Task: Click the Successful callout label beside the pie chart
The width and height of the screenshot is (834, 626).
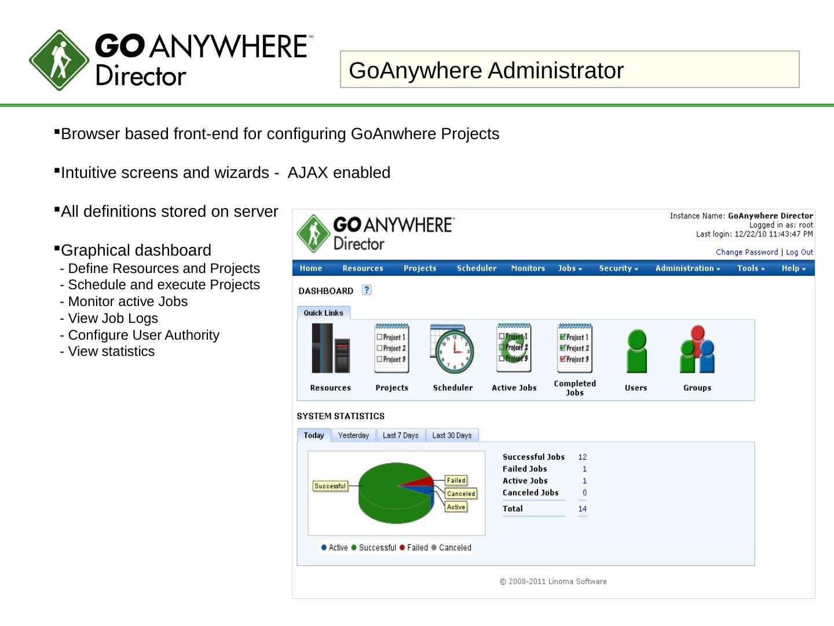Action: click(330, 486)
